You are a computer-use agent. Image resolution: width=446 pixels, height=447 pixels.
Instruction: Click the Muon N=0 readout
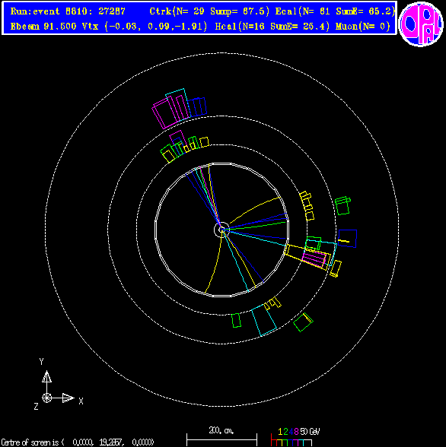pyautogui.click(x=363, y=27)
